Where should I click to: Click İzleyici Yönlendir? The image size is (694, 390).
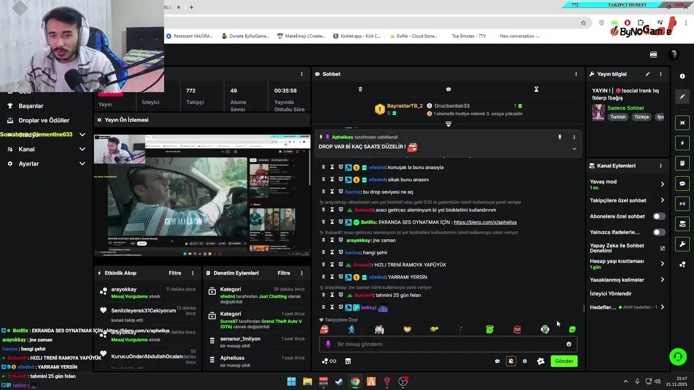click(x=611, y=294)
